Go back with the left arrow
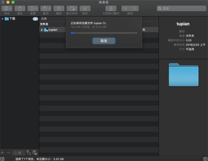This screenshot has height=161, width=208. 126,9
